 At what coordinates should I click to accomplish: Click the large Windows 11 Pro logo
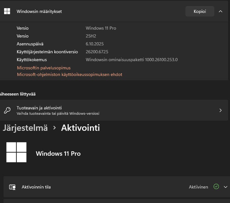click(16, 153)
